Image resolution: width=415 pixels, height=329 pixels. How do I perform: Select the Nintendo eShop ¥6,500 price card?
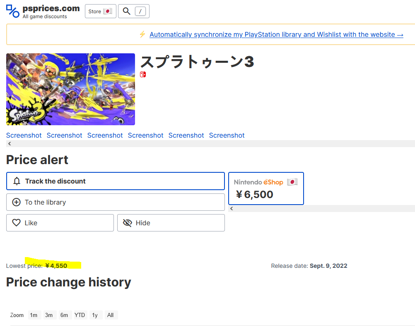click(x=266, y=188)
